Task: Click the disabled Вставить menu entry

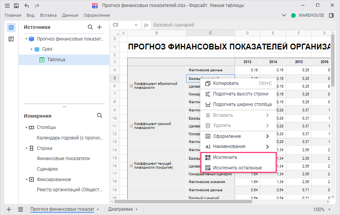Action: pos(238,115)
